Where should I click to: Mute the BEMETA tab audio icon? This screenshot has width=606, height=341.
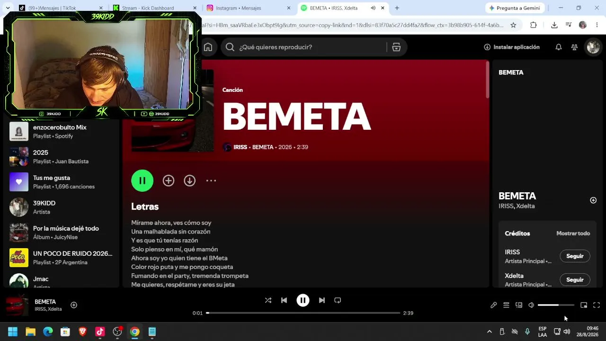click(x=373, y=8)
